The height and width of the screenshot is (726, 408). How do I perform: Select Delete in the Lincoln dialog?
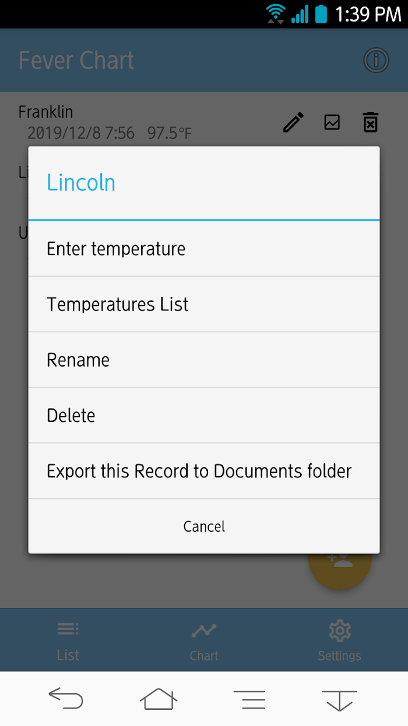204,416
